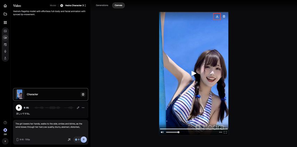Open the Hedra Character 3 model dropdown
Viewport: 297px width, 147px height.
pos(73,6)
